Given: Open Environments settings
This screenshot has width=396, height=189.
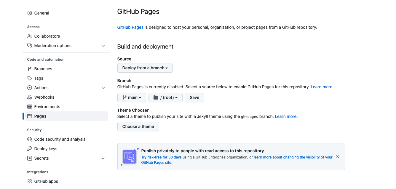Looking at the screenshot, I should tap(66, 107).
